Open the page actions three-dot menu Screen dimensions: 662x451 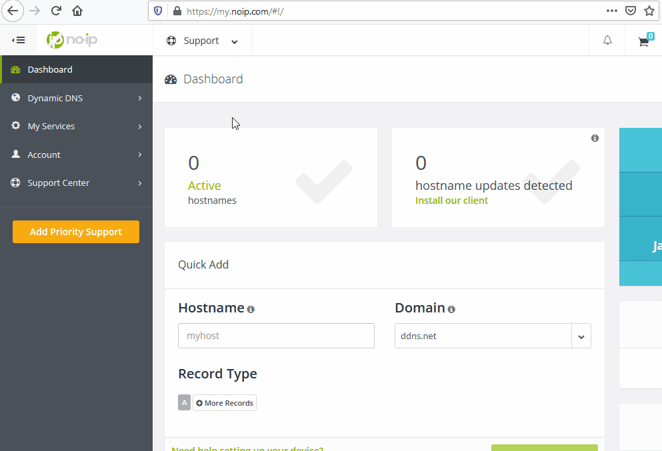(612, 11)
